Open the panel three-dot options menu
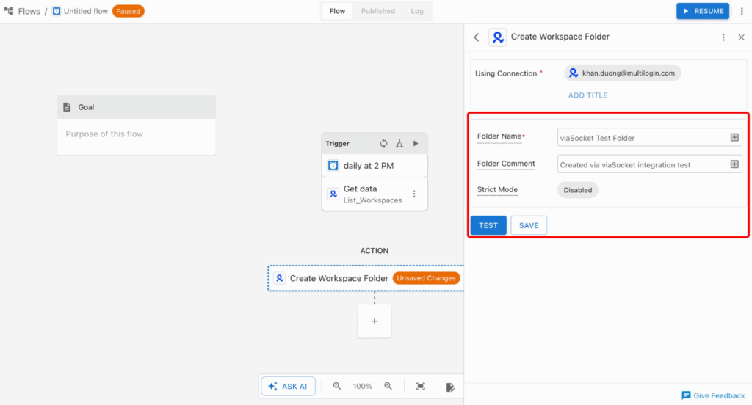The image size is (752, 405). pos(723,37)
